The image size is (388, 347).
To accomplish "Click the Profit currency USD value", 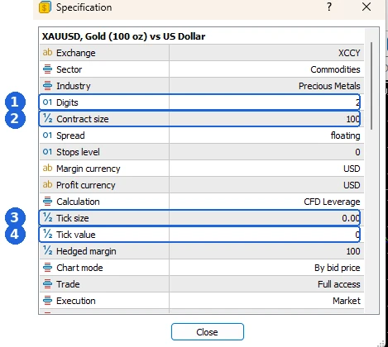I will [x=352, y=185].
